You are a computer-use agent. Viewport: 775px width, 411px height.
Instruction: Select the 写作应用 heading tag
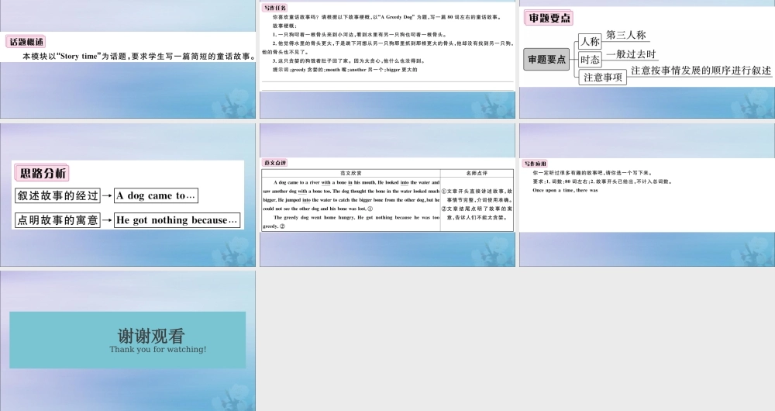535,164
